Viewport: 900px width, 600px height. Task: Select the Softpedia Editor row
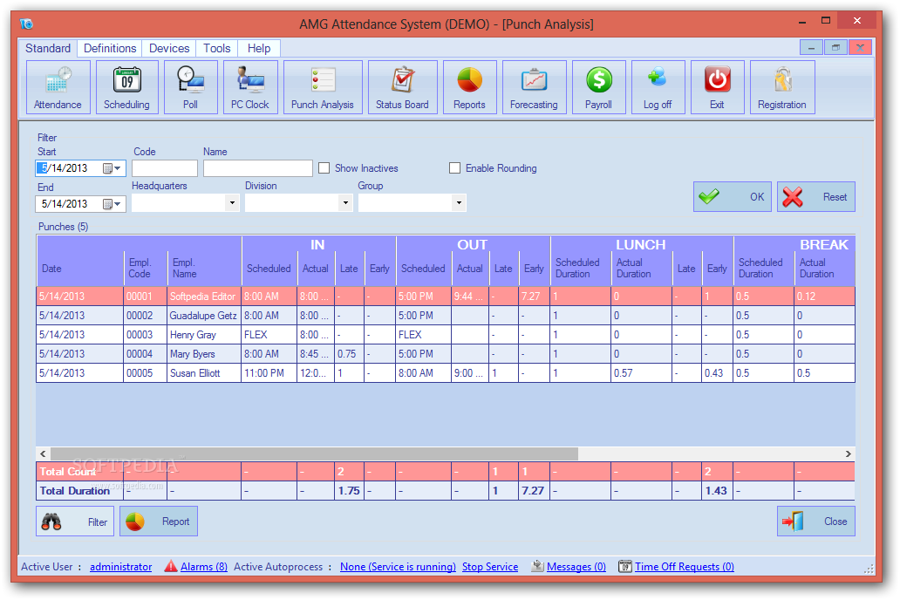point(446,297)
